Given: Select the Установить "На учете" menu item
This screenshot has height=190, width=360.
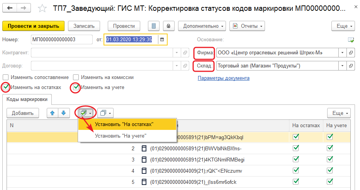Looking at the screenshot, I should coord(121,136).
